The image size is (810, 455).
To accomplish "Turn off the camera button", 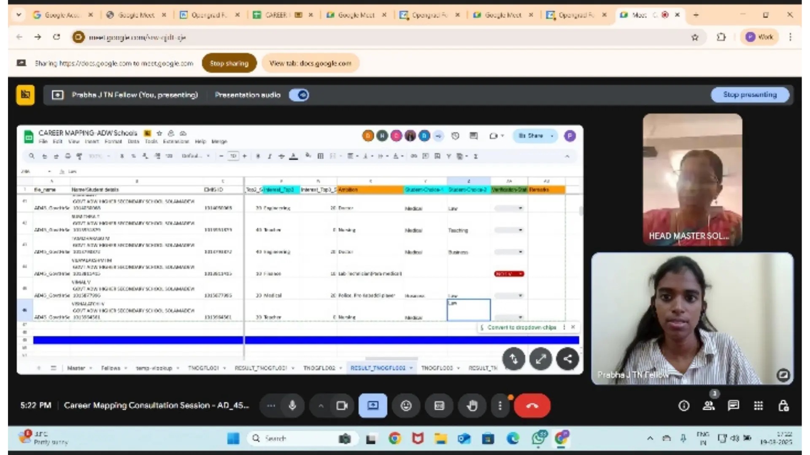I will tap(341, 406).
